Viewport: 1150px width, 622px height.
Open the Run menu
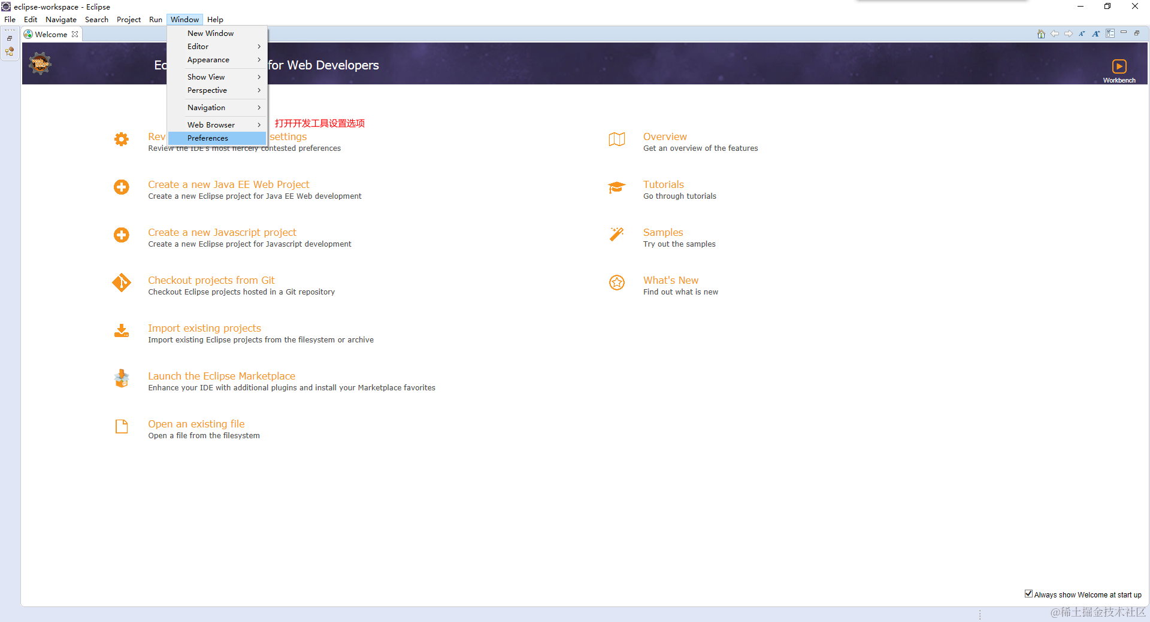tap(156, 20)
